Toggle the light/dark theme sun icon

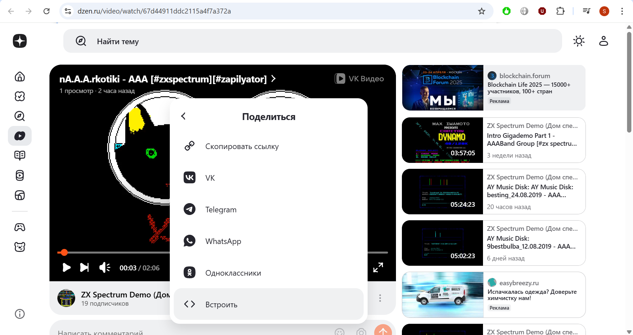(579, 41)
